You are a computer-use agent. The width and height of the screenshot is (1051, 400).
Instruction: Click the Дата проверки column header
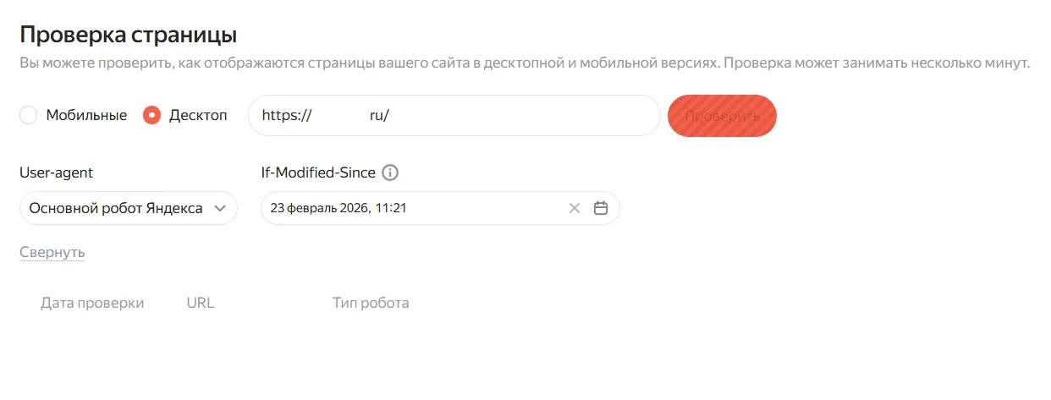coord(92,303)
